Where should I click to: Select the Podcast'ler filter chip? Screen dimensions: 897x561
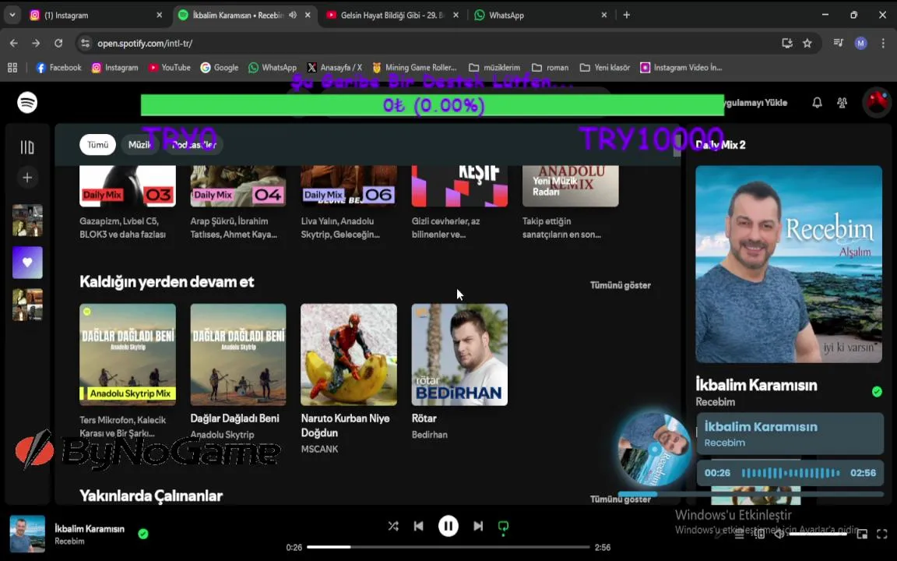coord(194,145)
